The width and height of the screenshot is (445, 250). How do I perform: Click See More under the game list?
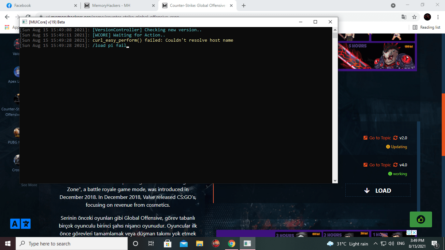[x=29, y=185]
